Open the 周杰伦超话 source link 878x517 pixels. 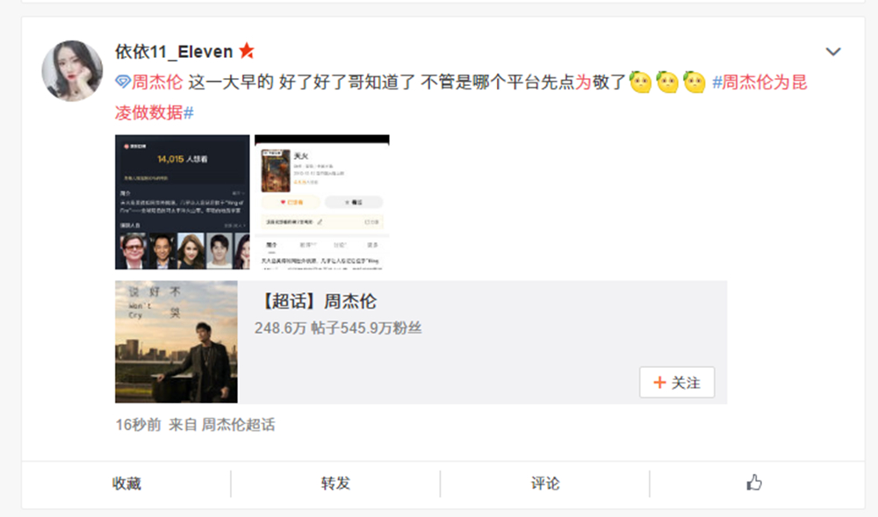point(238,425)
